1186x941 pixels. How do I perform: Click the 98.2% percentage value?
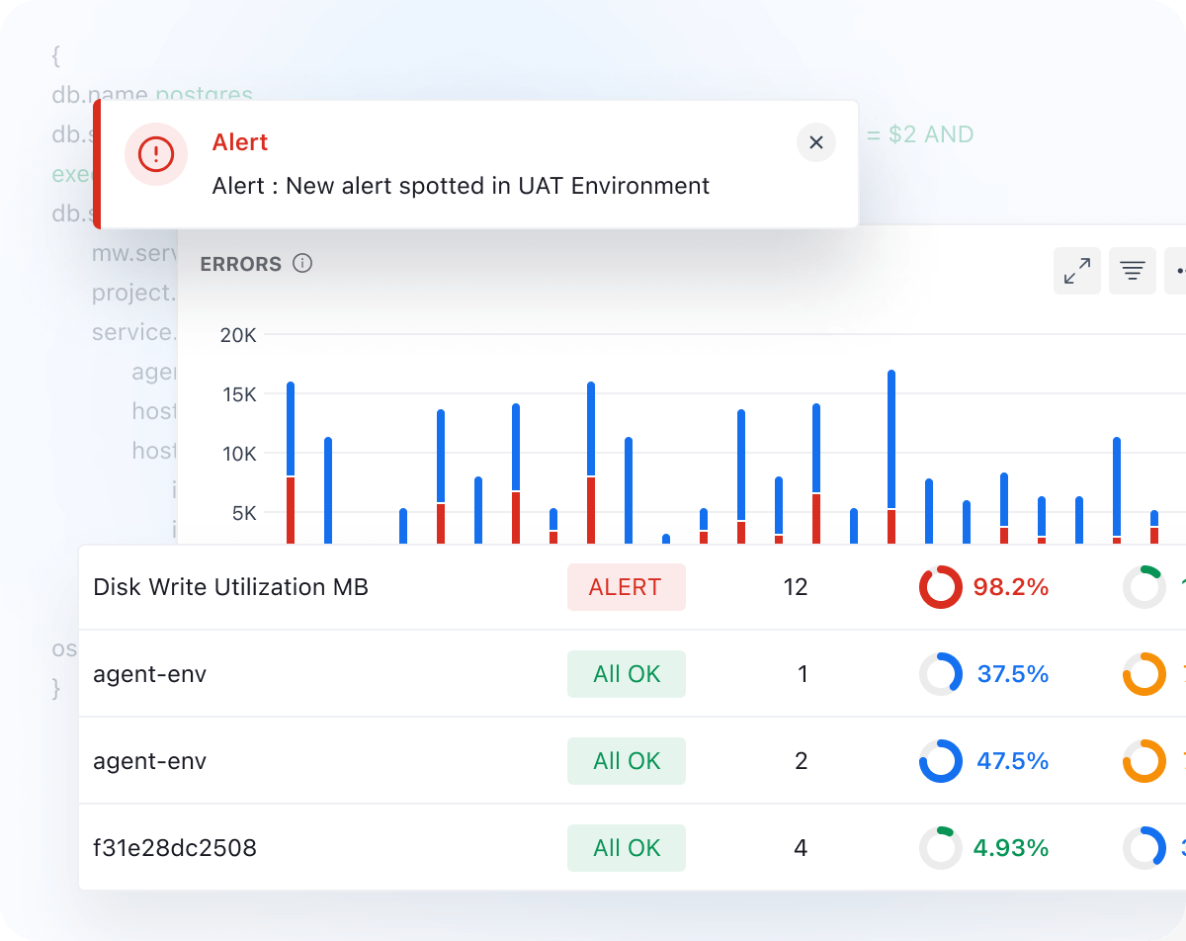[x=1011, y=587]
